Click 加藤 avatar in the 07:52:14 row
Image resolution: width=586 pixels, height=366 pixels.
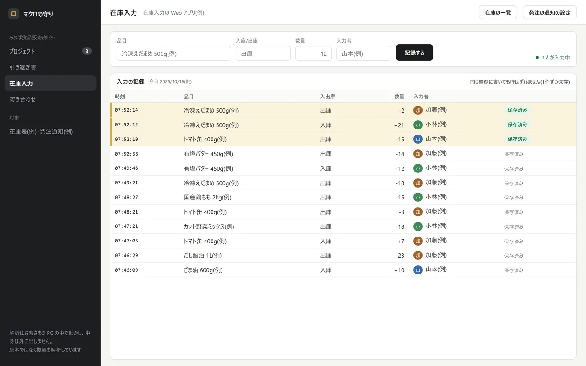(418, 110)
